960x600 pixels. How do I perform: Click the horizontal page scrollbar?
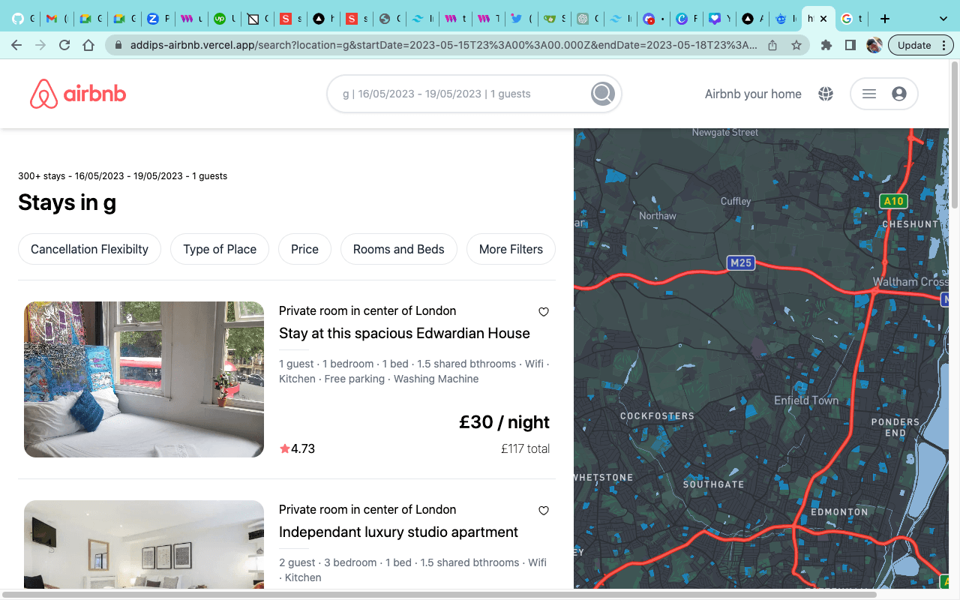click(439, 595)
